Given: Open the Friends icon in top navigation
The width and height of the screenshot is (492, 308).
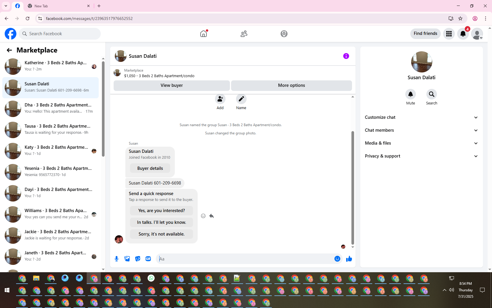Looking at the screenshot, I should click(x=244, y=34).
